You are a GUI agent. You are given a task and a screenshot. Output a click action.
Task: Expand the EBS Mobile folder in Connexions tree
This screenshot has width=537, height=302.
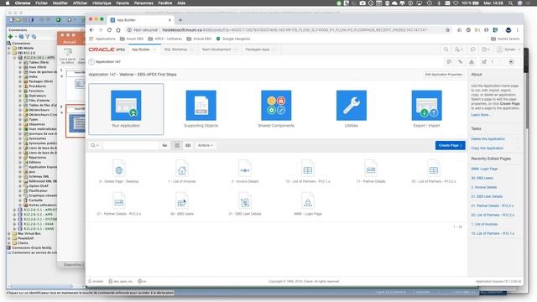[x=9, y=49]
